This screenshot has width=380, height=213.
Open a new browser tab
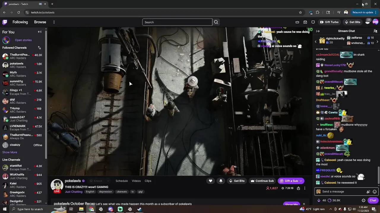click(52, 4)
